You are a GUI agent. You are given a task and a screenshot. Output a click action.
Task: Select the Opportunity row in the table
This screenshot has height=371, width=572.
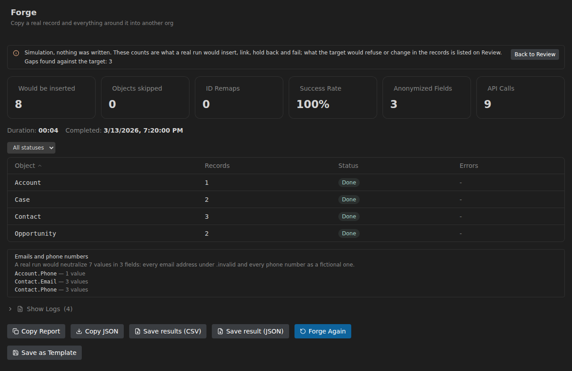[286, 233]
